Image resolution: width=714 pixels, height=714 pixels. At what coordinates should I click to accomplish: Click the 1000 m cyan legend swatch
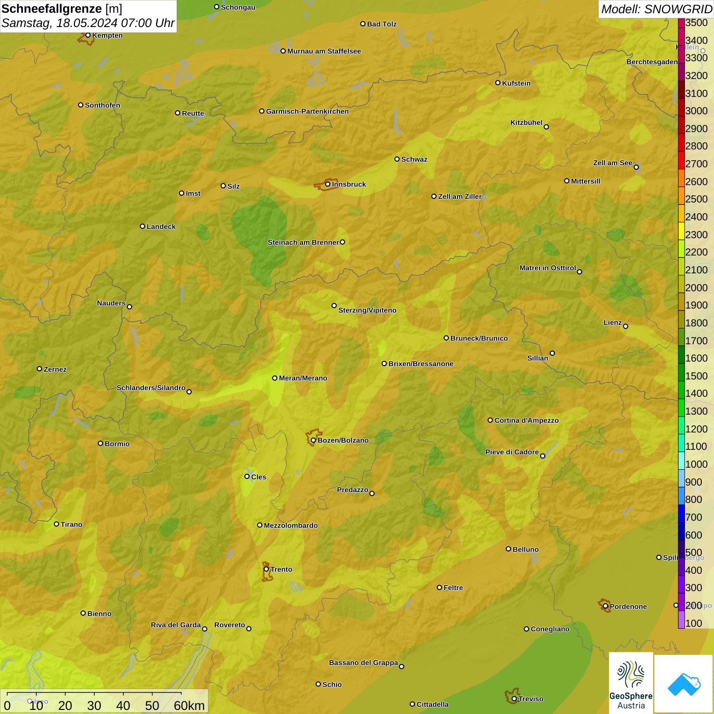681,461
